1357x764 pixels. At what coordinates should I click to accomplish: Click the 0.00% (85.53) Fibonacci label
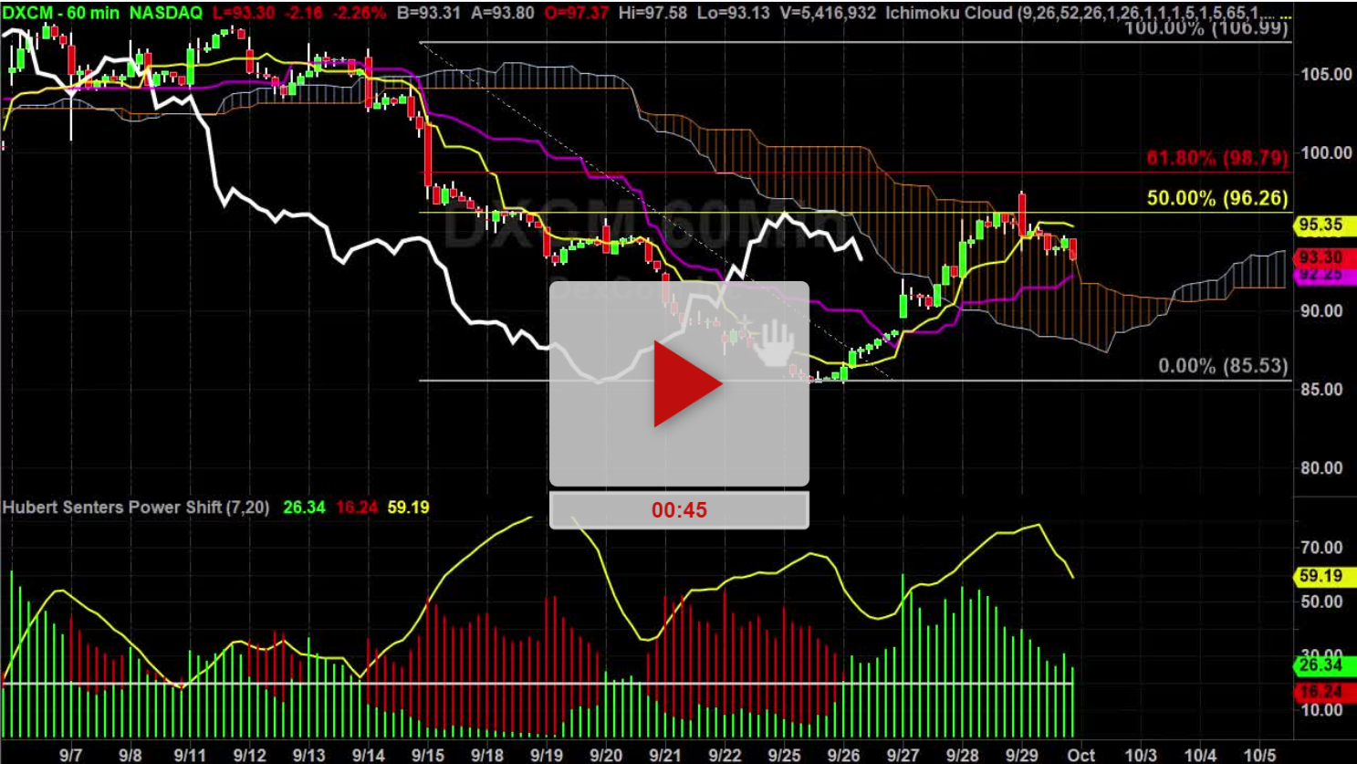coord(1223,366)
